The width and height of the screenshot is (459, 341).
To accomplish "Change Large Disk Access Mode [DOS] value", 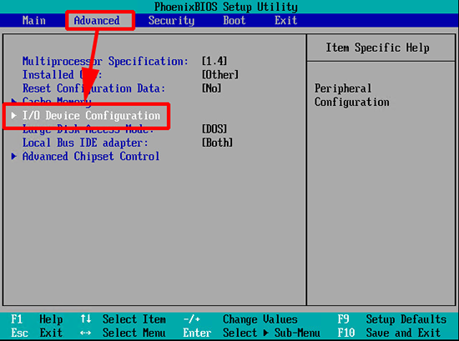I will [x=214, y=129].
